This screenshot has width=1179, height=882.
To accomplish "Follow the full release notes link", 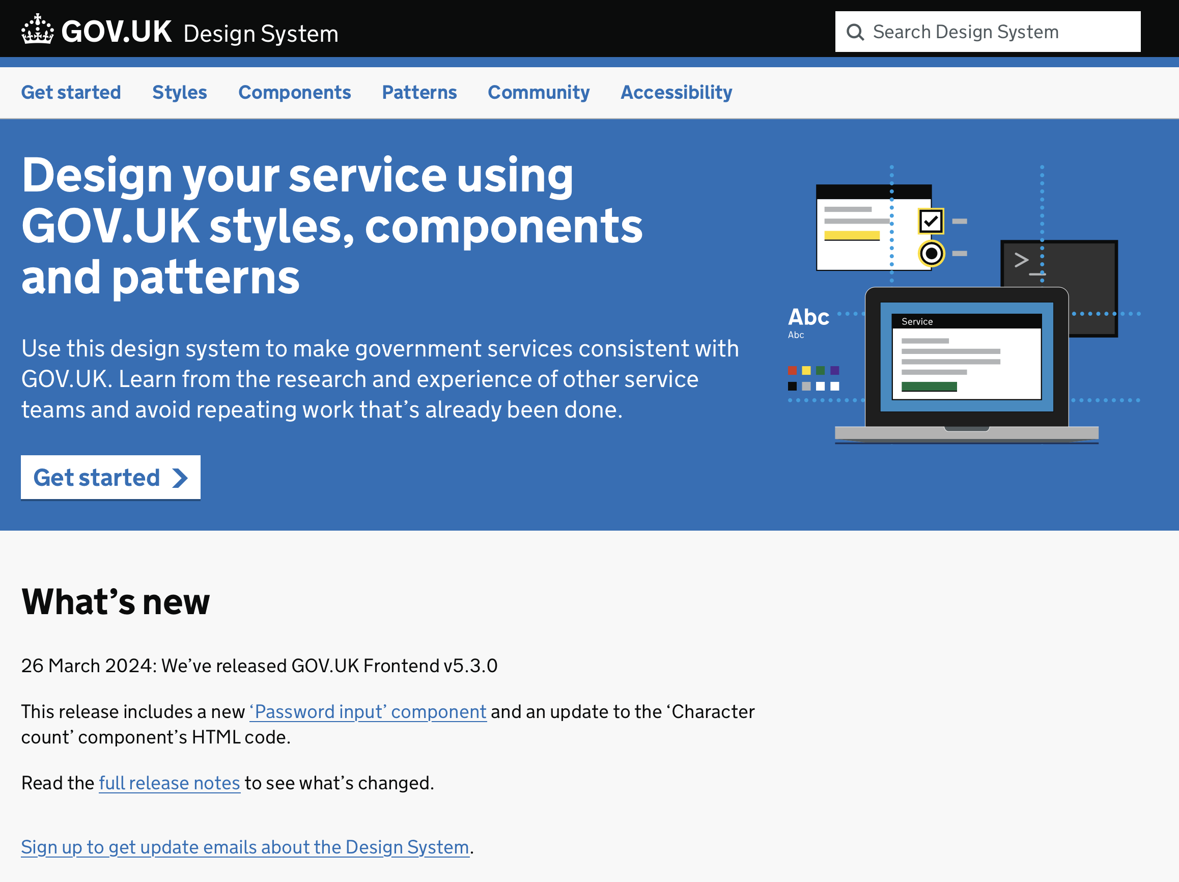I will click(x=170, y=783).
